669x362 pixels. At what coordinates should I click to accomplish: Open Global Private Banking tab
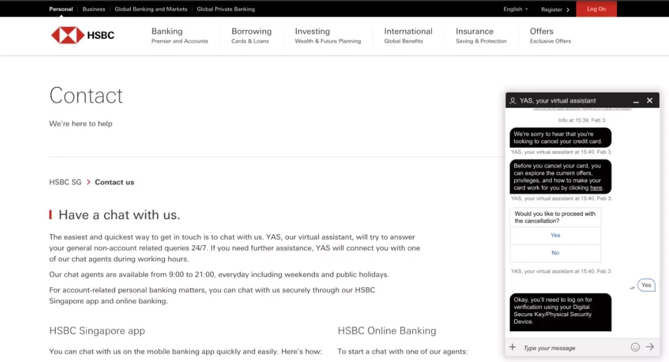pyautogui.click(x=225, y=9)
